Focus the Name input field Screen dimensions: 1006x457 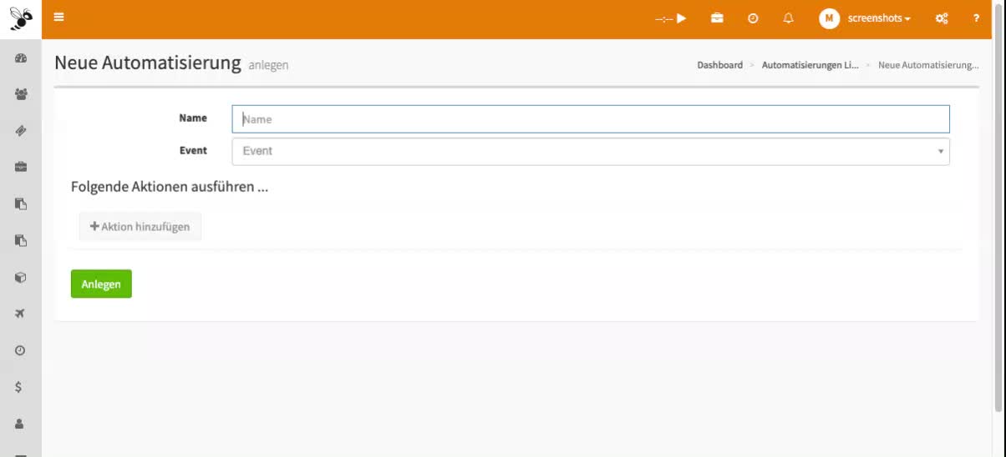tap(590, 119)
